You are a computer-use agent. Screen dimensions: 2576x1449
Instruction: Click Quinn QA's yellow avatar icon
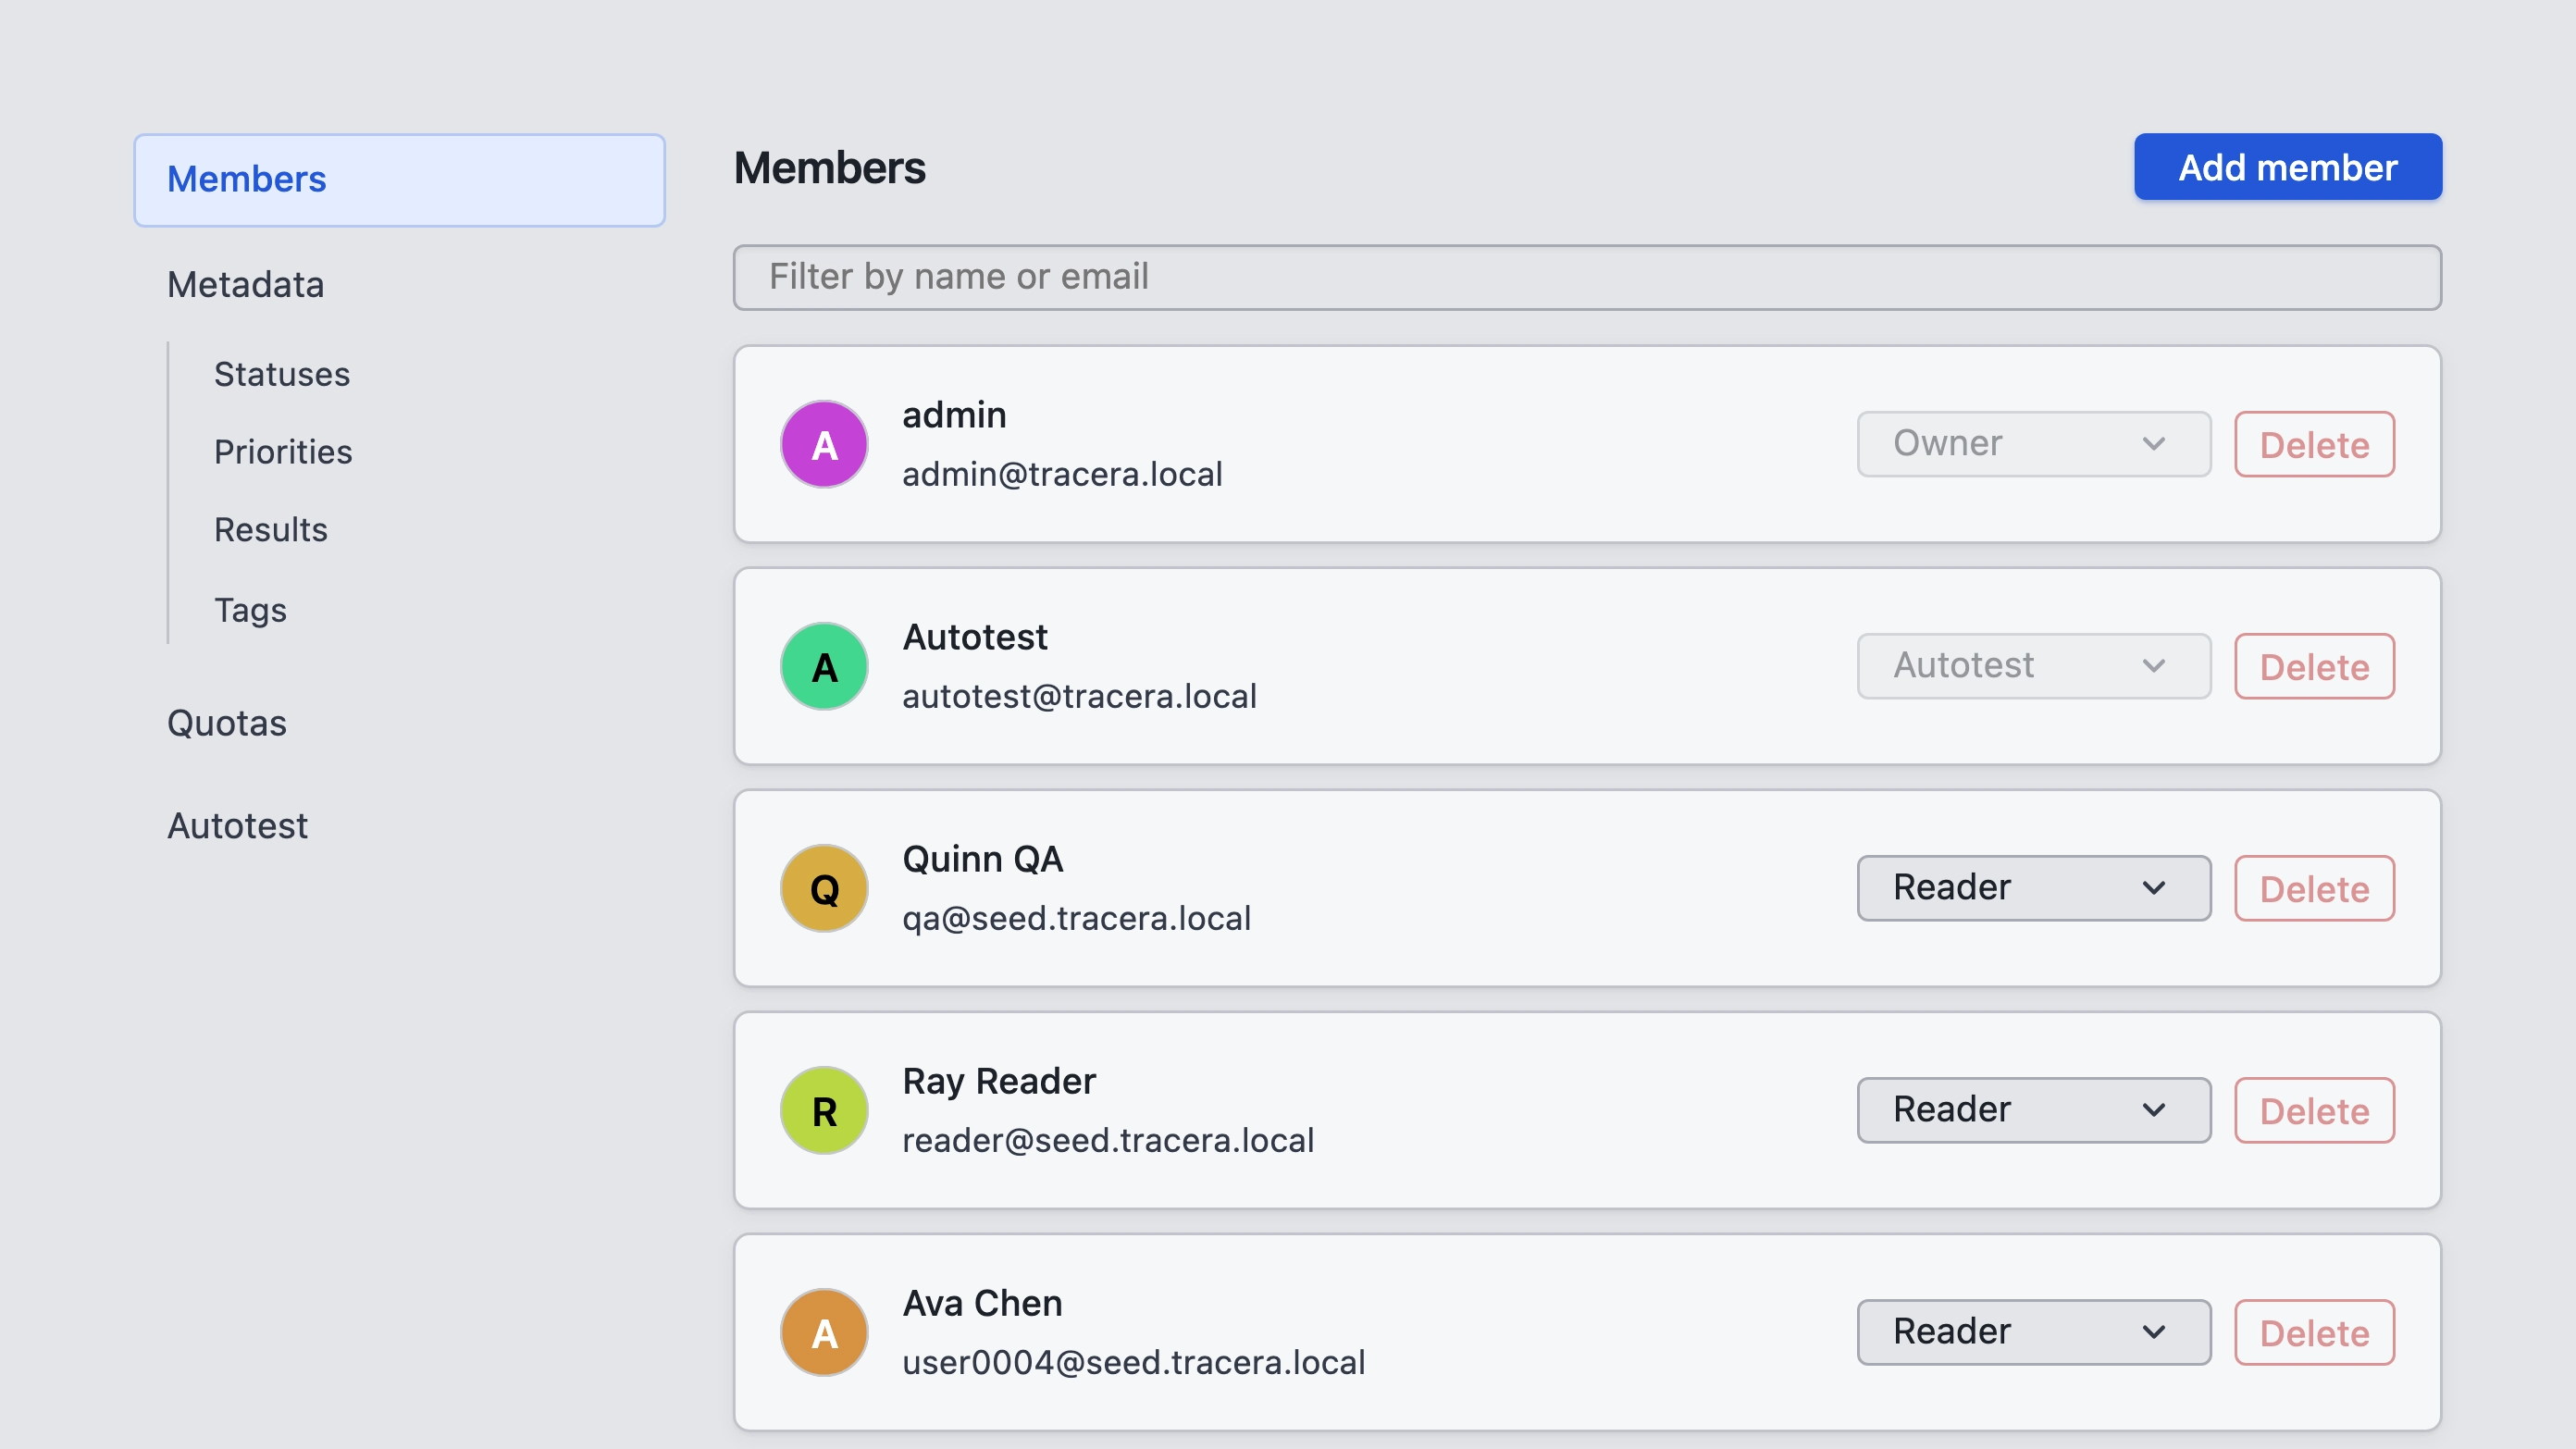coord(824,888)
